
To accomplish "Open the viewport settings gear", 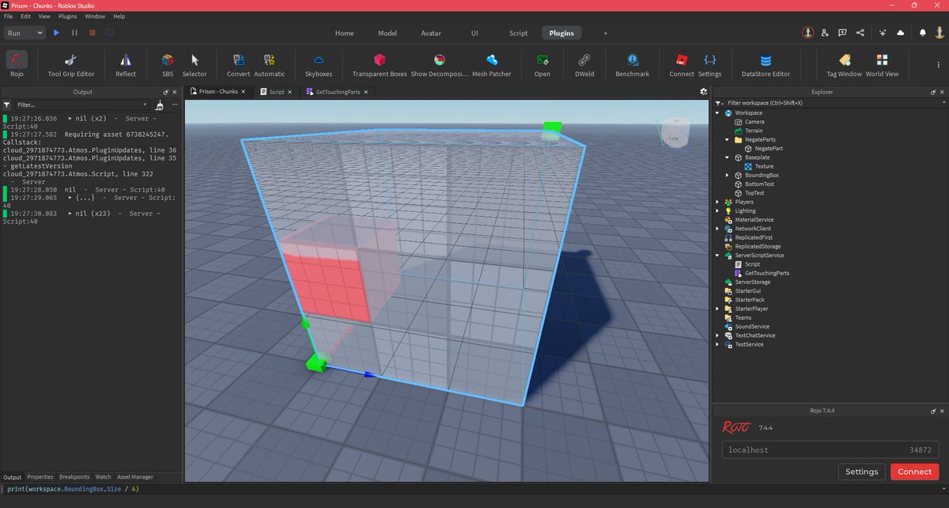I will 703,92.
